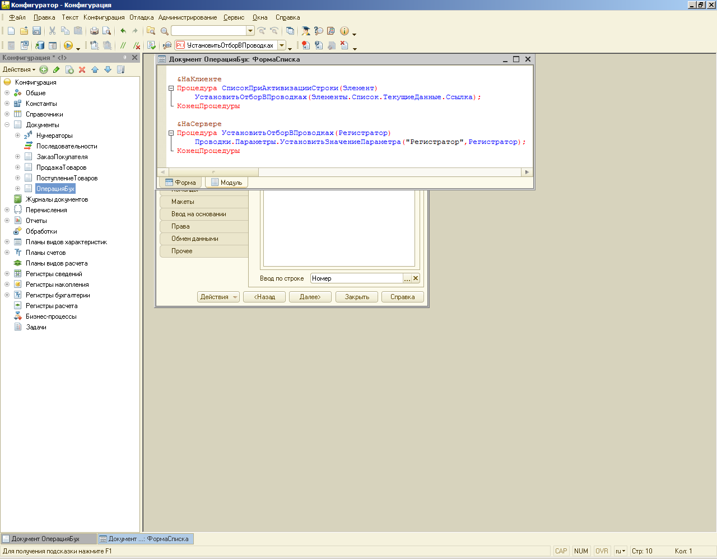Viewport: 717px width, 559px height.
Task: Open the Отладка menu
Action: click(141, 17)
